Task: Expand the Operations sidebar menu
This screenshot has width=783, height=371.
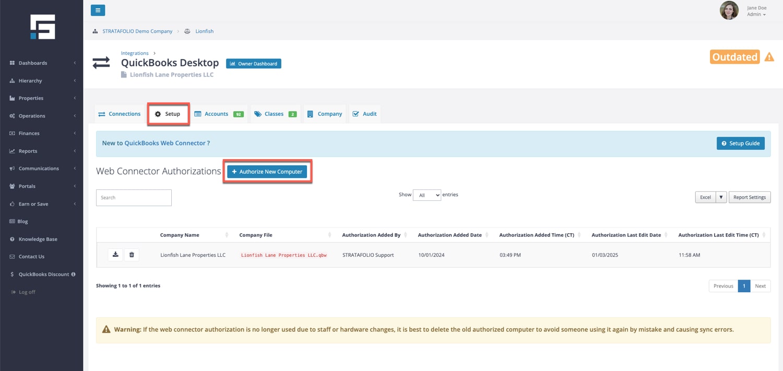Action: 42,116
